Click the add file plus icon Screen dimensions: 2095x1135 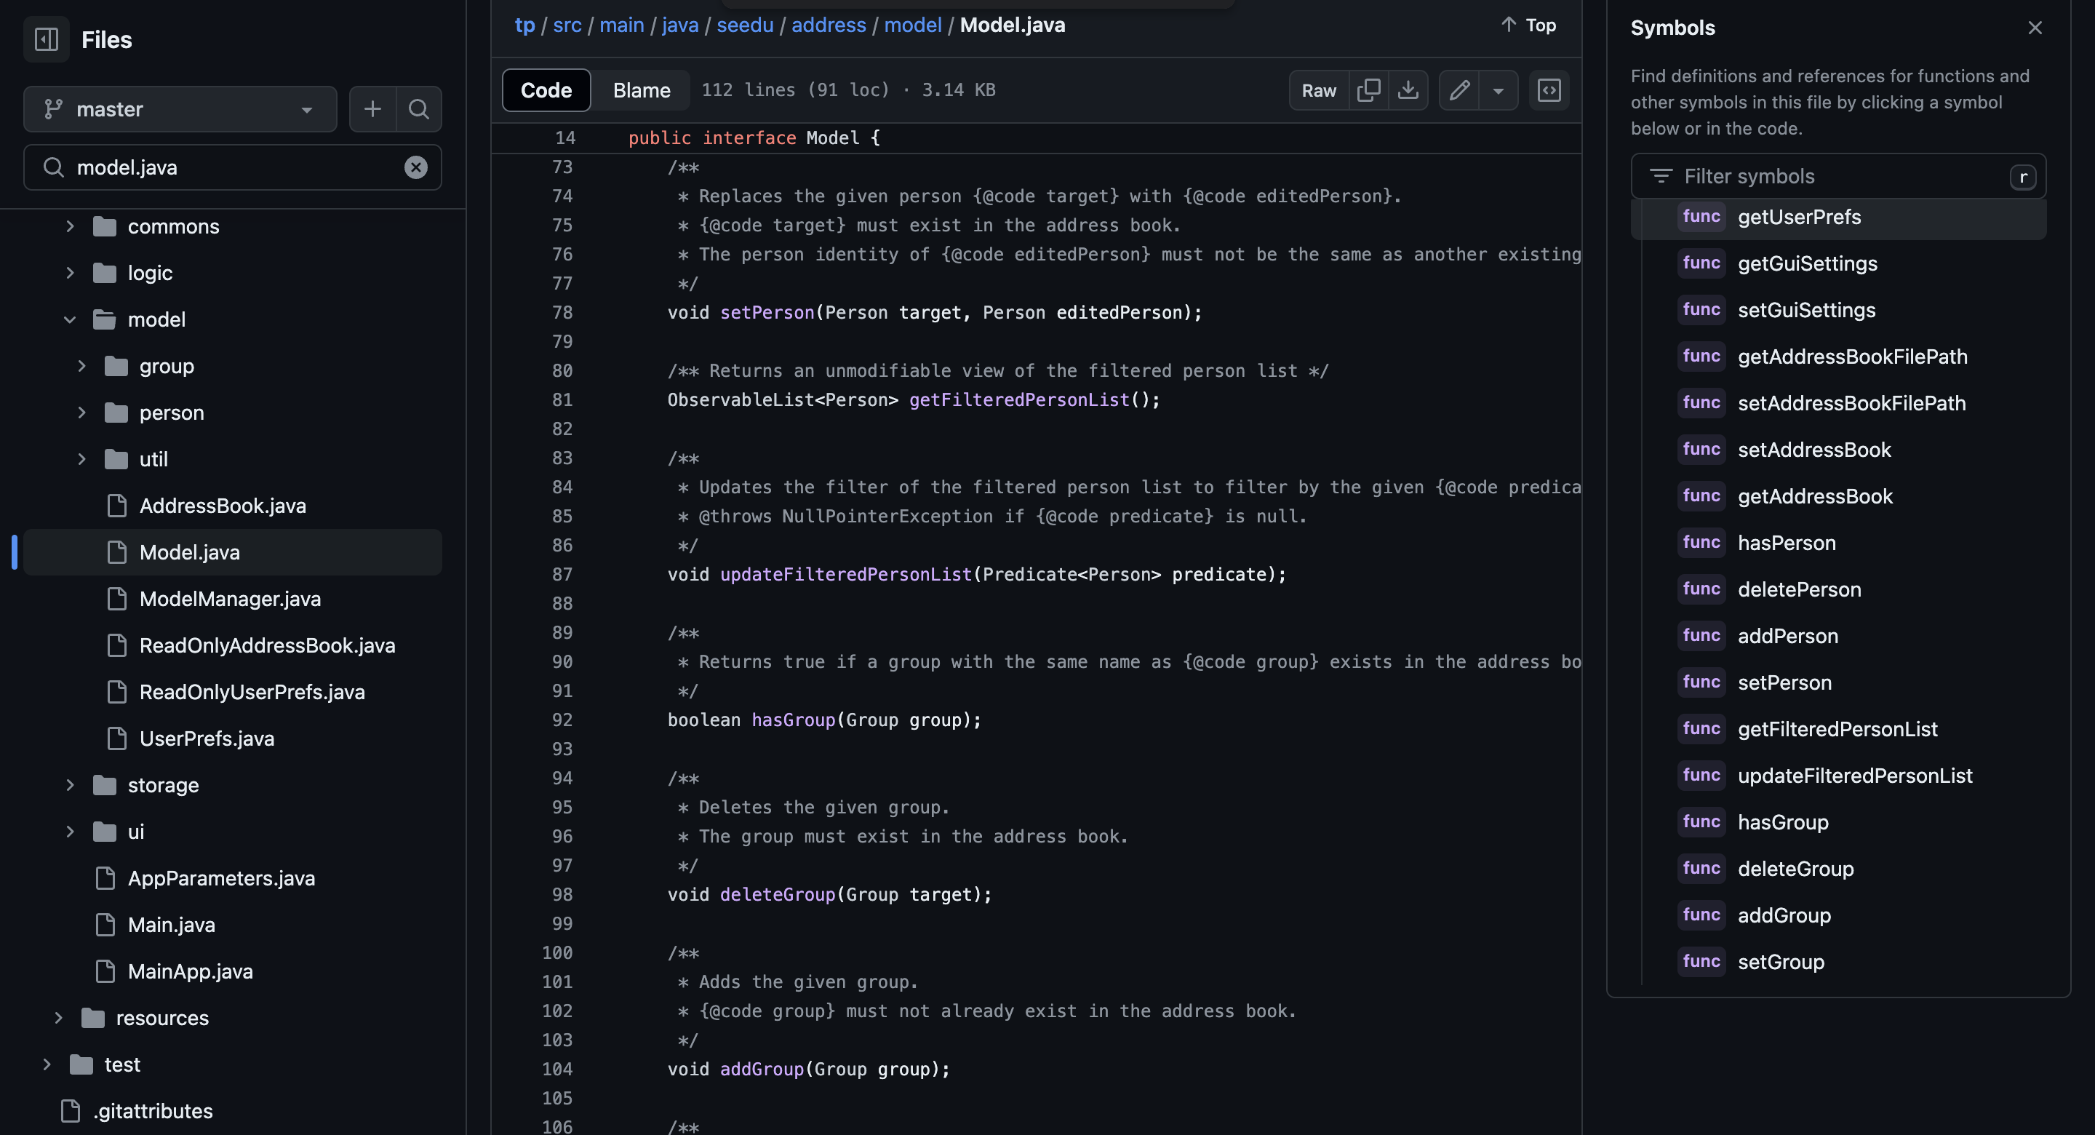[x=372, y=109]
